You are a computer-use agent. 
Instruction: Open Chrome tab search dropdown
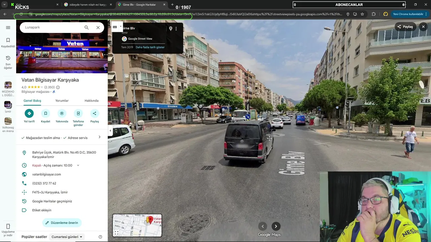click(x=4, y=5)
